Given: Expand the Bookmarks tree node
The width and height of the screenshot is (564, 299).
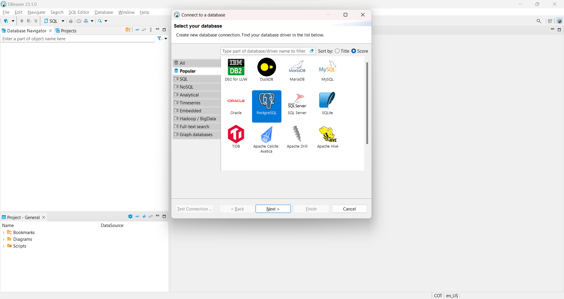Looking at the screenshot, I should (x=4, y=233).
